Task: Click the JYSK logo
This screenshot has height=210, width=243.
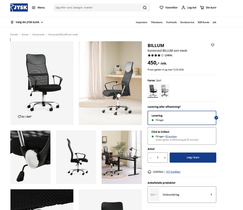Action: point(19,7)
